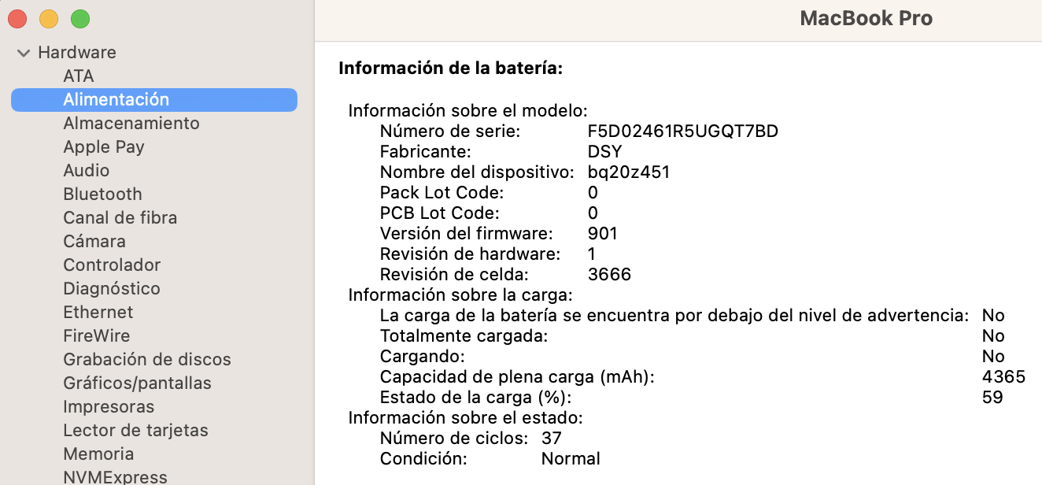The height and width of the screenshot is (485, 1042).
Task: Select Lector de tarjetas item
Action: coord(136,431)
